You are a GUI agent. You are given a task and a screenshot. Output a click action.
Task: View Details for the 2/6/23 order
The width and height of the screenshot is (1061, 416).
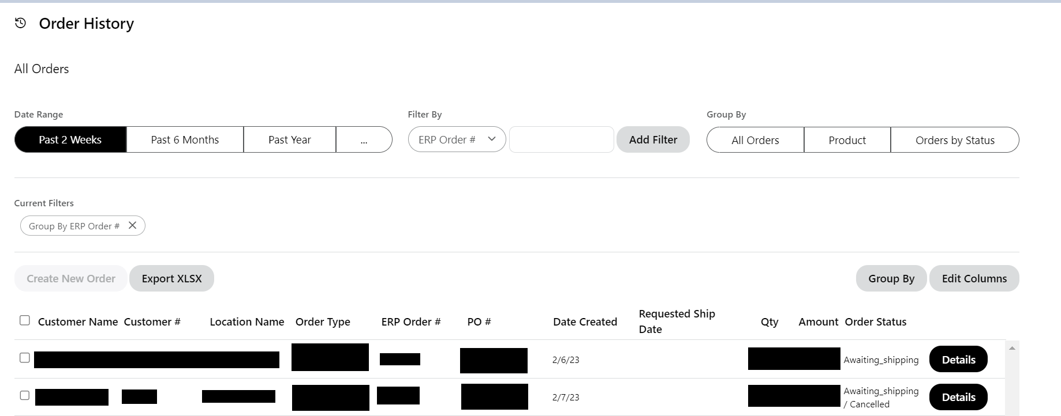[958, 360]
